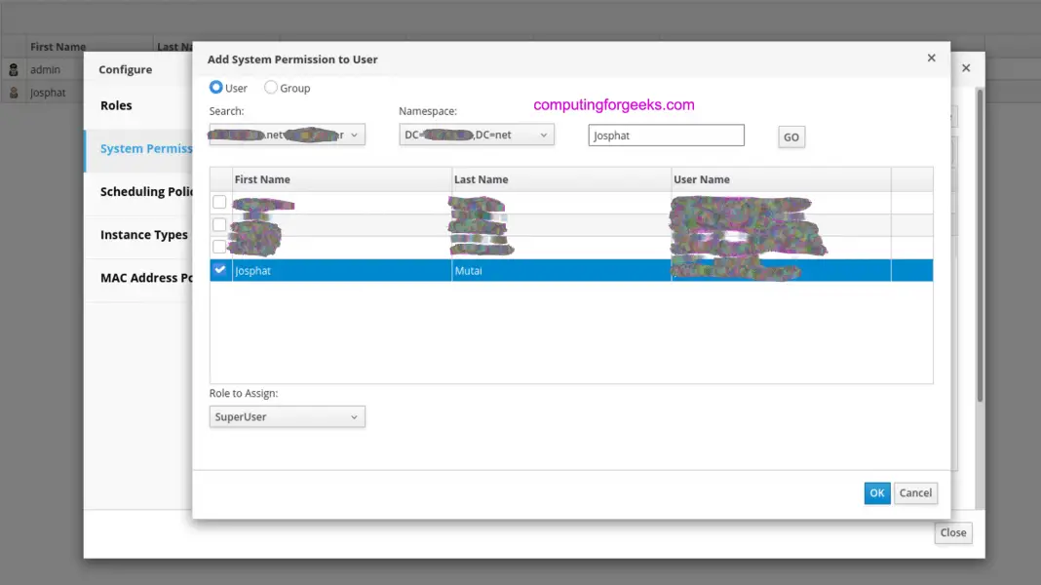Switch to the Roles section
The image size is (1041, 585).
[115, 104]
